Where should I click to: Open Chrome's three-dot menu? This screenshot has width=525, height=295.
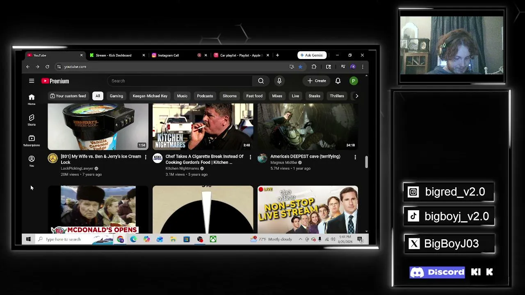coord(363,67)
